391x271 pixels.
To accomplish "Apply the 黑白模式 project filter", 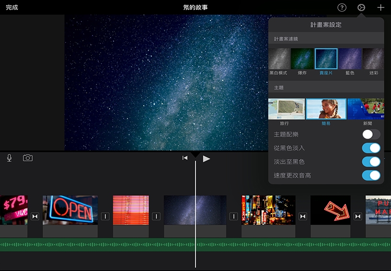I will point(278,59).
